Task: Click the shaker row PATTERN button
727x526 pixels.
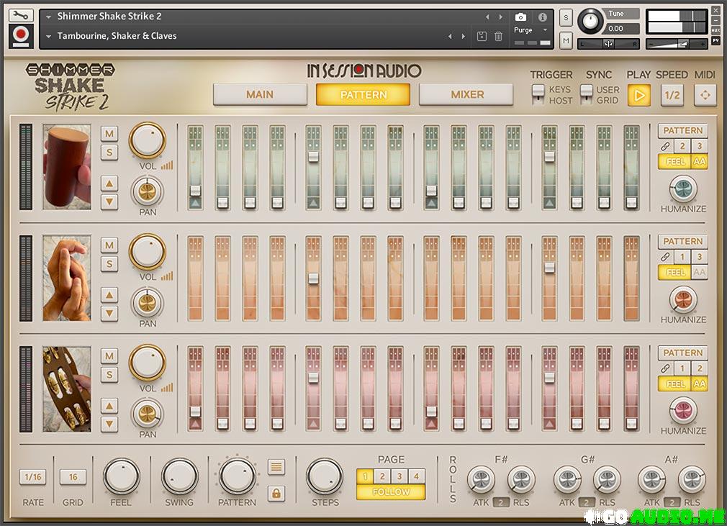Action: (683, 242)
